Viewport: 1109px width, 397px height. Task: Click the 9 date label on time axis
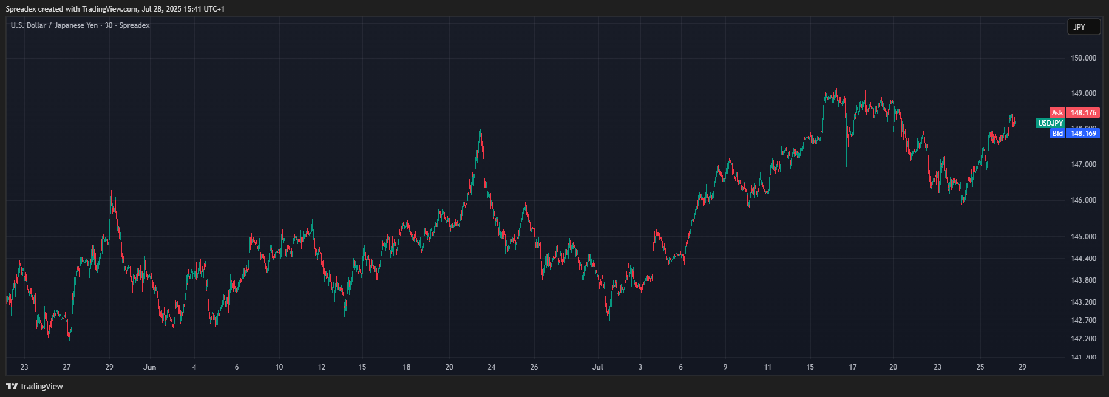pos(725,367)
